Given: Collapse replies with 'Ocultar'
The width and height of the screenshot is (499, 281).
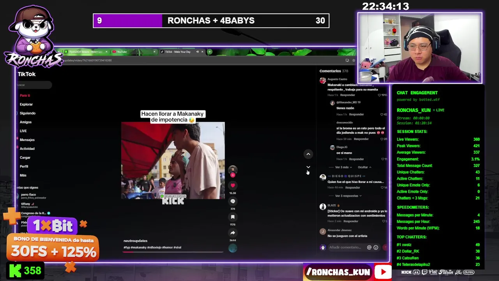Looking at the screenshot, I should pos(365,167).
